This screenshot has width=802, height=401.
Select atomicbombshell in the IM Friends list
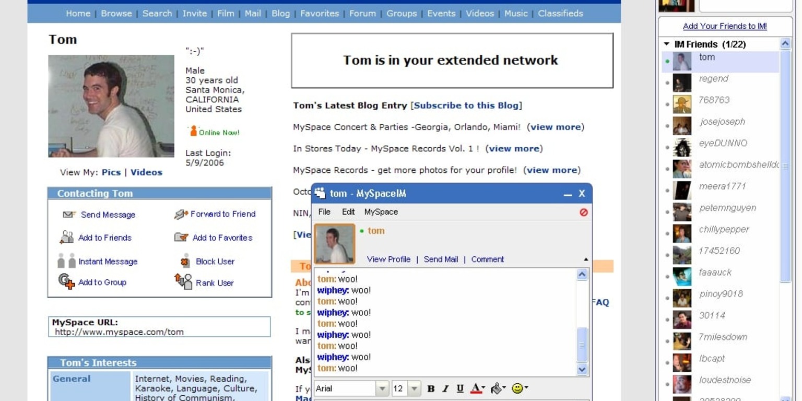(x=721, y=169)
